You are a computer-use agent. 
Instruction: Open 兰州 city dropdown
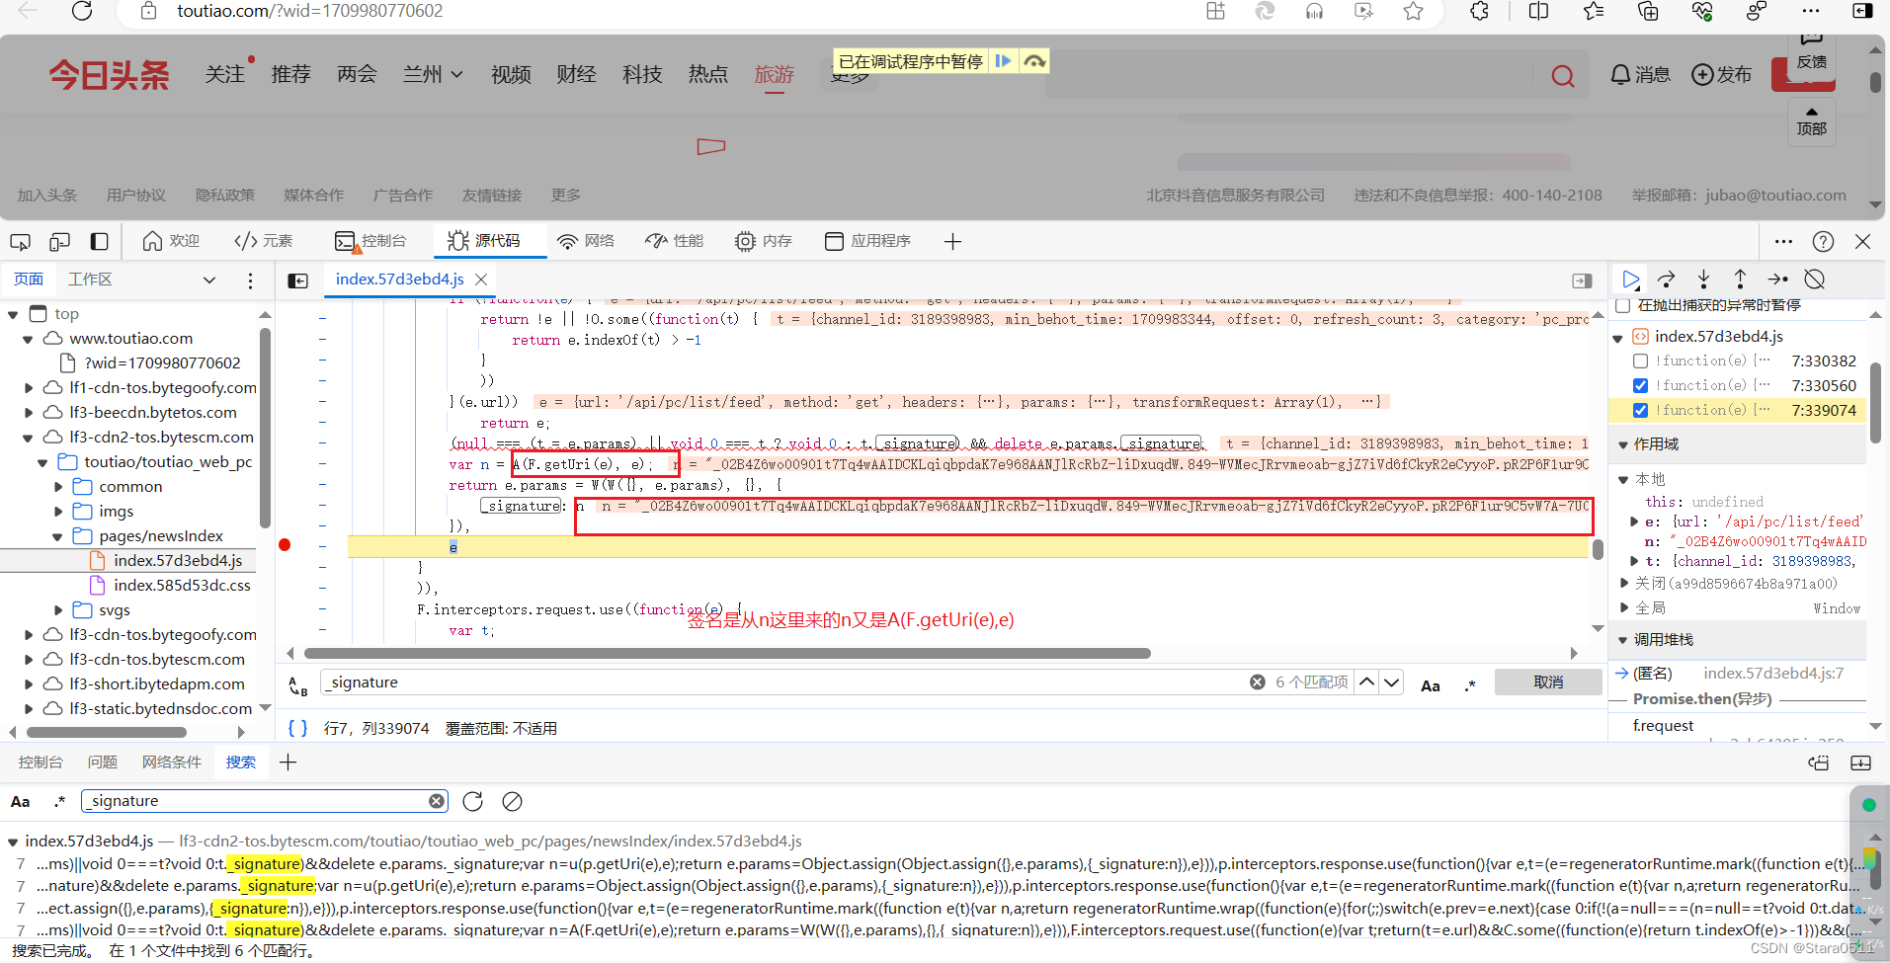click(432, 74)
